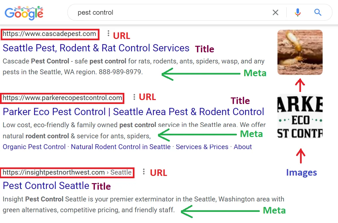Click the termite thumbnail image
Viewport: 338px width, 223px height.
point(300,52)
